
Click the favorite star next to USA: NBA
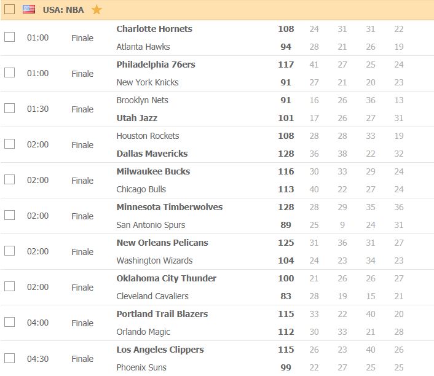pyautogui.click(x=97, y=9)
